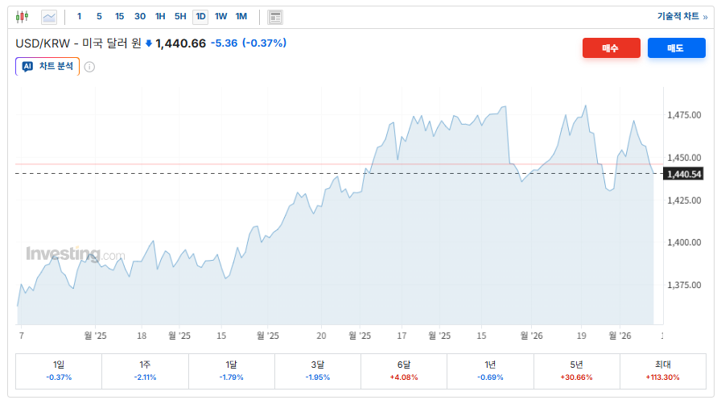Choose the 30-minute interval
This screenshot has height=404, width=721.
[140, 16]
